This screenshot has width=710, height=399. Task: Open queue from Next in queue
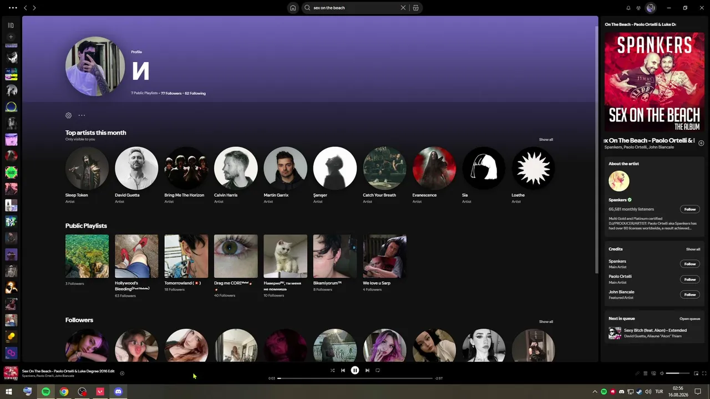690,319
